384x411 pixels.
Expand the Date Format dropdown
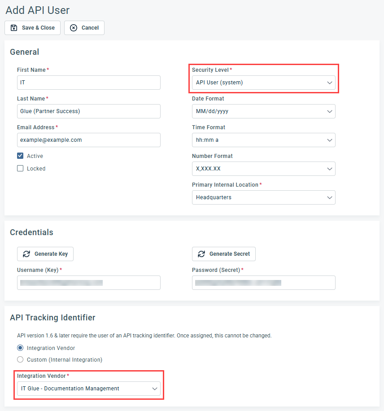click(263, 111)
